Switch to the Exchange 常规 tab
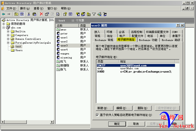This screenshot has width=196, height=131. 104,40
